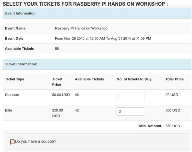
Task: Click the Event Date label
Action: tap(14, 38)
